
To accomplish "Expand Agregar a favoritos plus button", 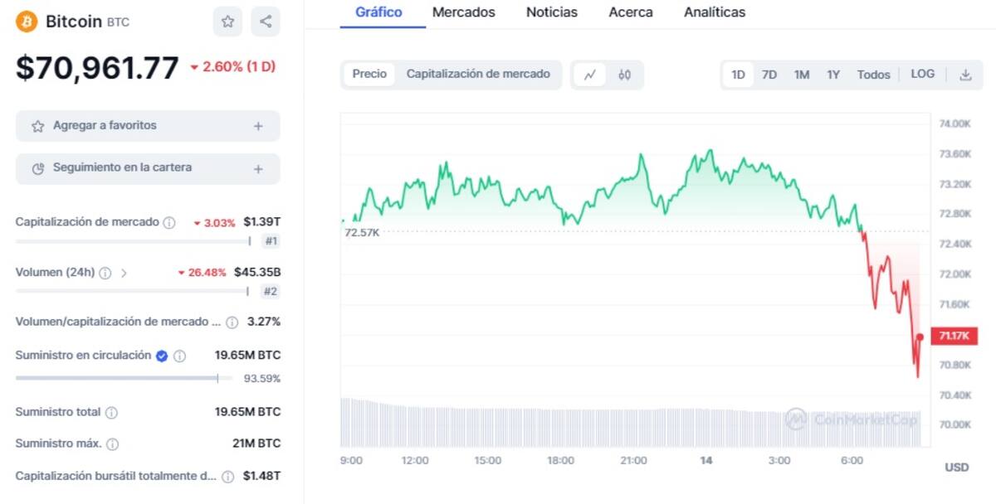I will [258, 126].
